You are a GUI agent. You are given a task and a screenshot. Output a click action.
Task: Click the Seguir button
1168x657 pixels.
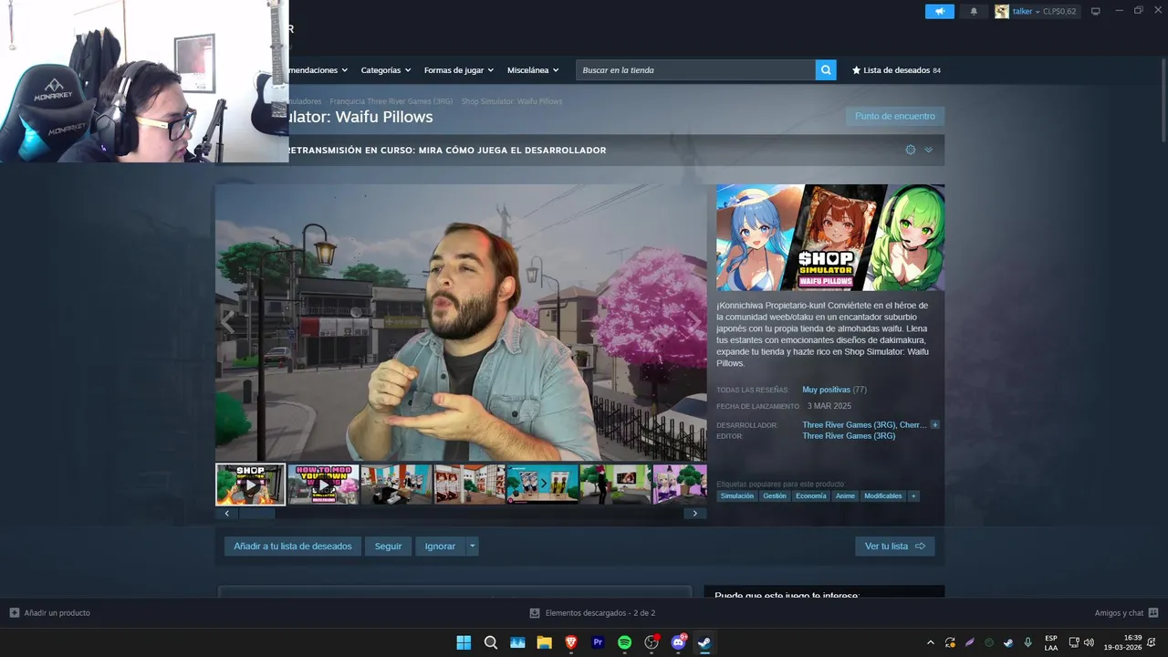pos(388,547)
